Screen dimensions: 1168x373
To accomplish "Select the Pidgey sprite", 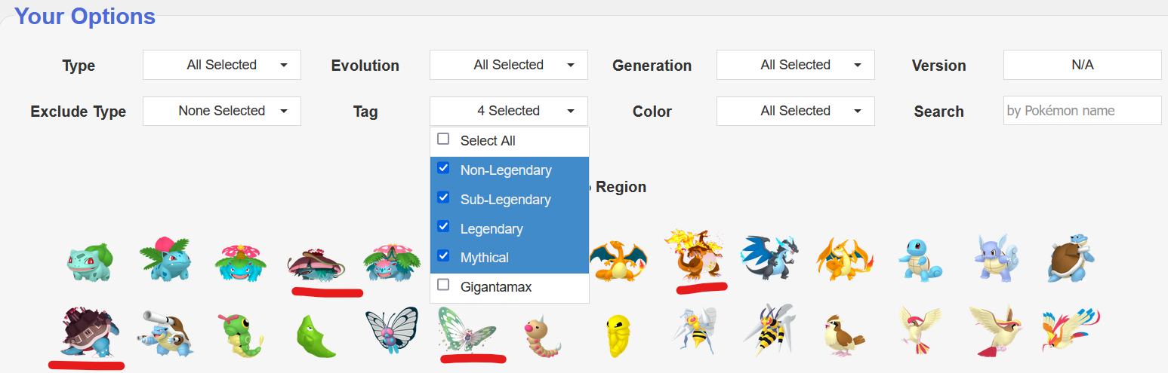I will pyautogui.click(x=845, y=335).
